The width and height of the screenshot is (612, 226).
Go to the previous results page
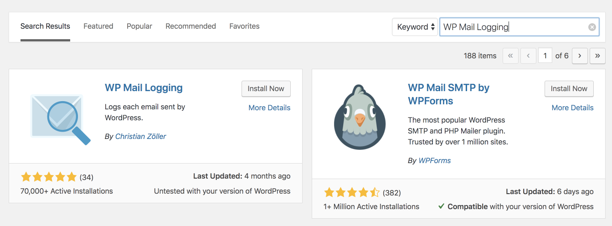[x=528, y=56]
